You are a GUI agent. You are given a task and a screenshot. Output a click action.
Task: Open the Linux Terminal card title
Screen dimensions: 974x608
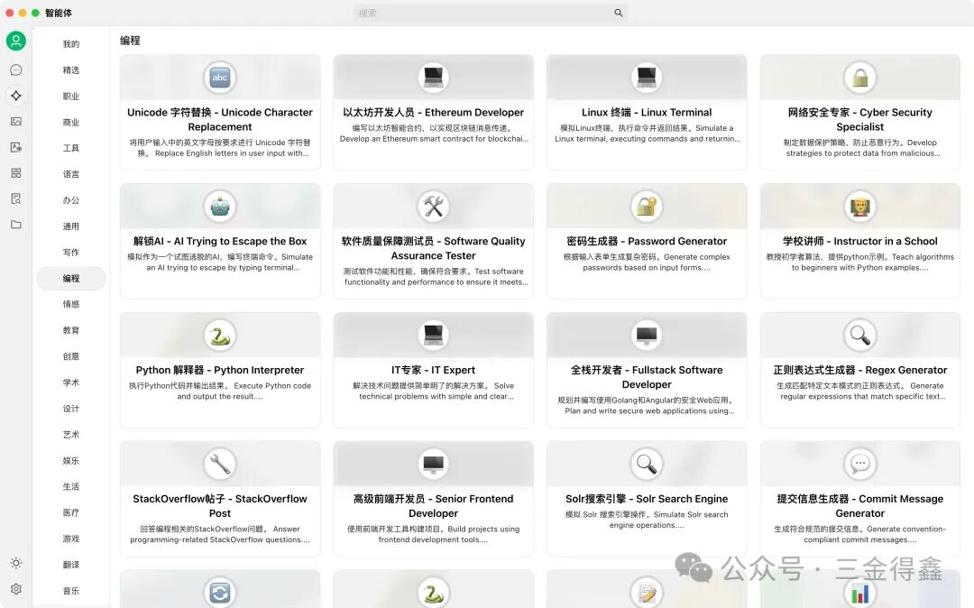647,113
